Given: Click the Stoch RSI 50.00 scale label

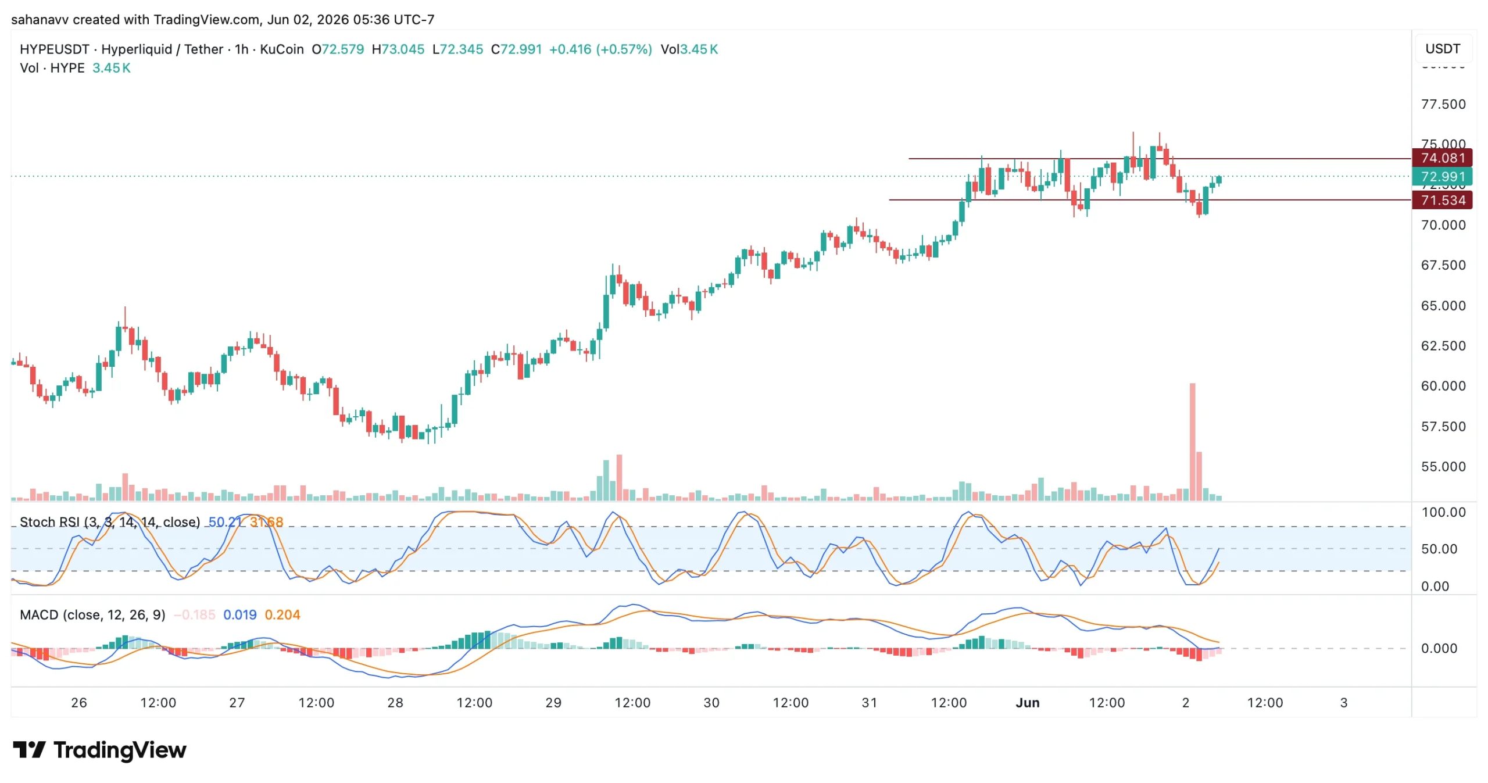Looking at the screenshot, I should click(1439, 549).
